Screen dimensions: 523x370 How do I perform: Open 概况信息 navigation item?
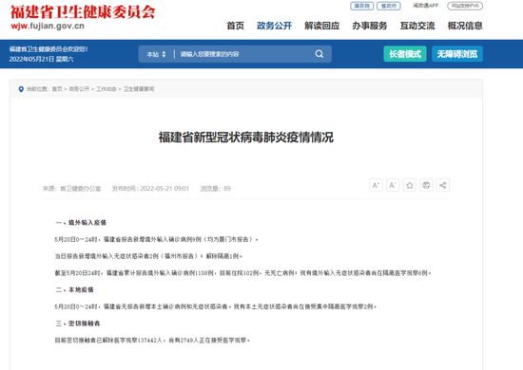click(x=465, y=26)
